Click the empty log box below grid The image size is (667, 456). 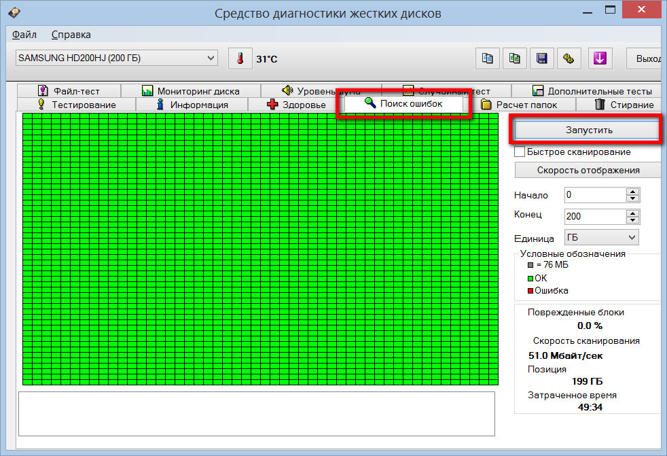(257, 414)
